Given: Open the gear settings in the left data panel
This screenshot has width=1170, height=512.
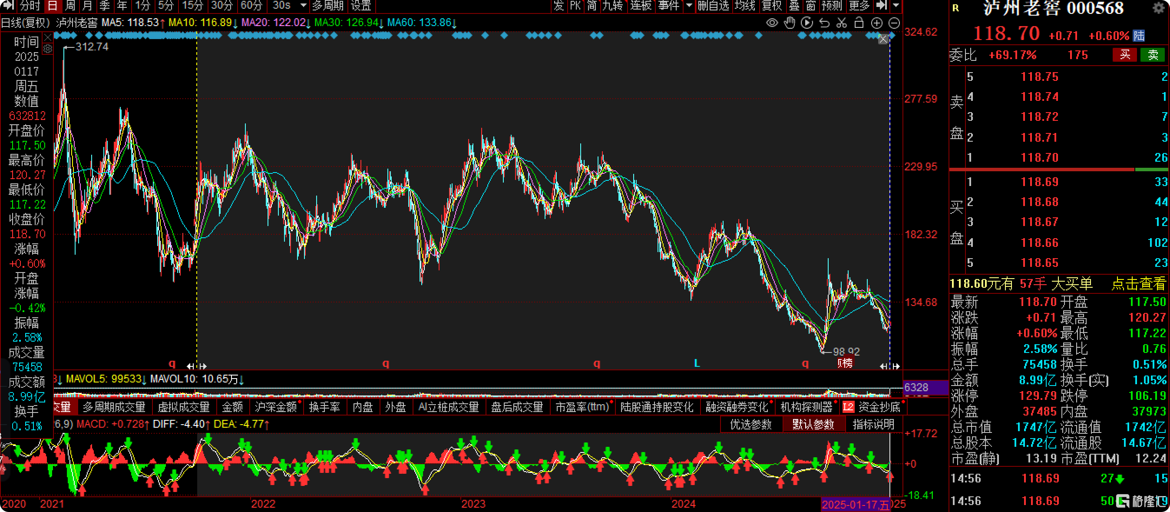Looking at the screenshot, I should pyautogui.click(x=48, y=49).
